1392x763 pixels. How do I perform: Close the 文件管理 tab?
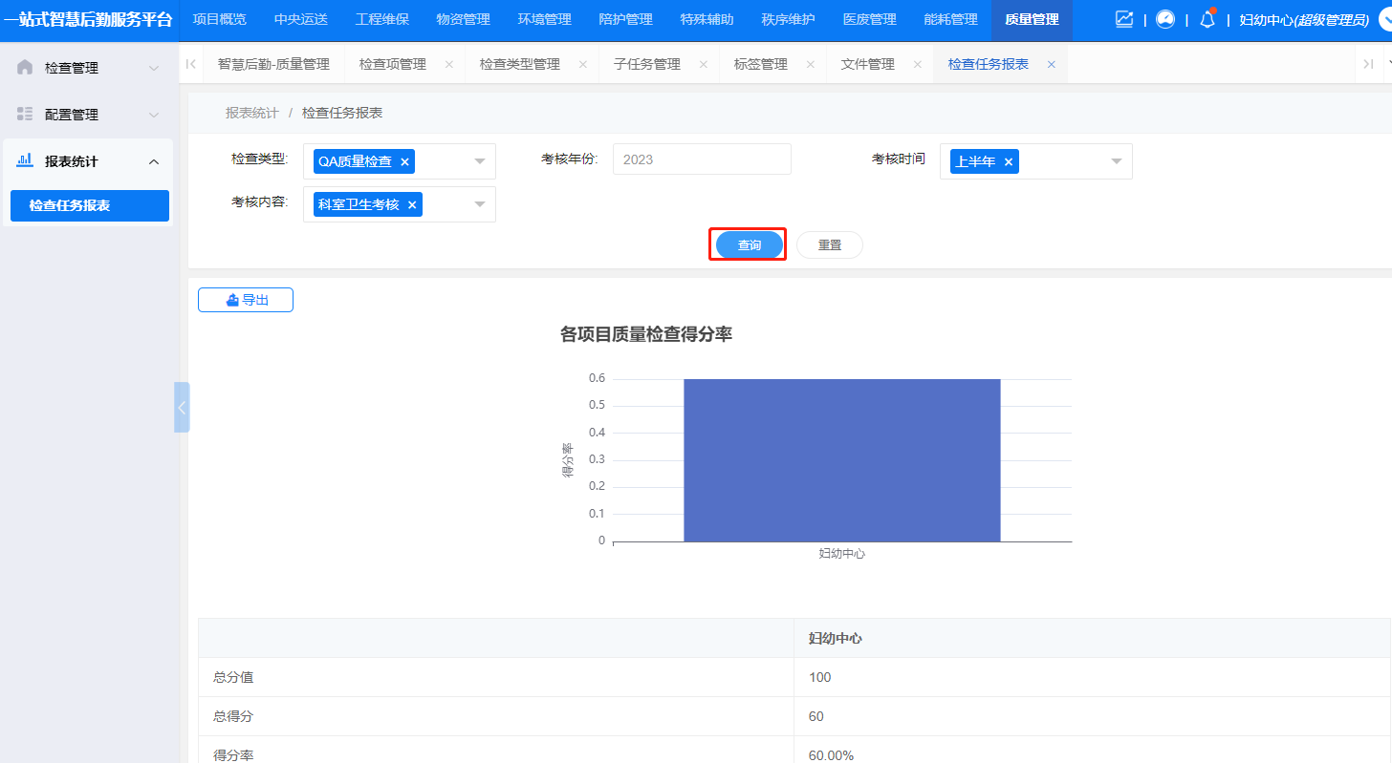(917, 65)
